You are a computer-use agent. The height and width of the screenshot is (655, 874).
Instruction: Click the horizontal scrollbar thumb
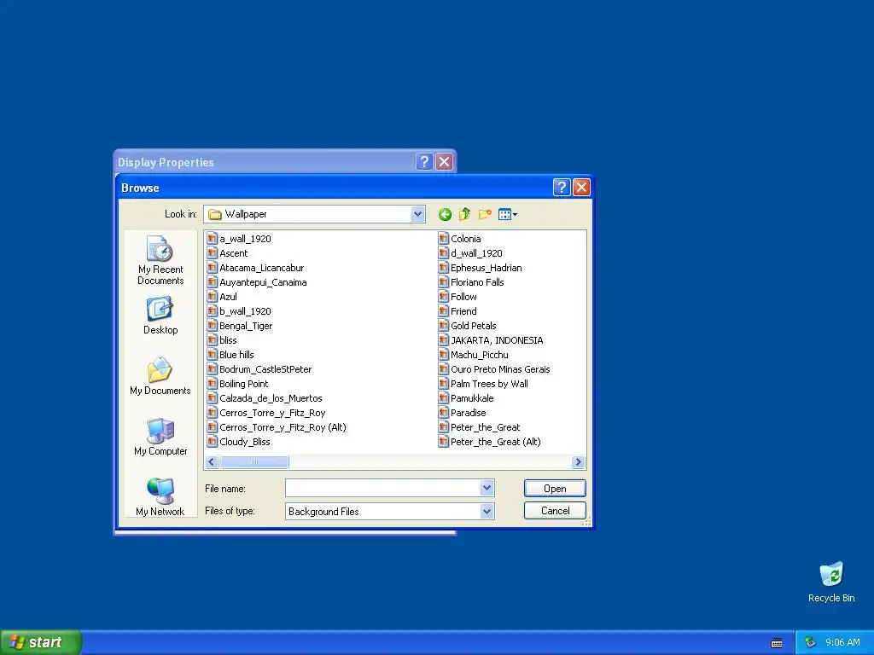pos(253,461)
